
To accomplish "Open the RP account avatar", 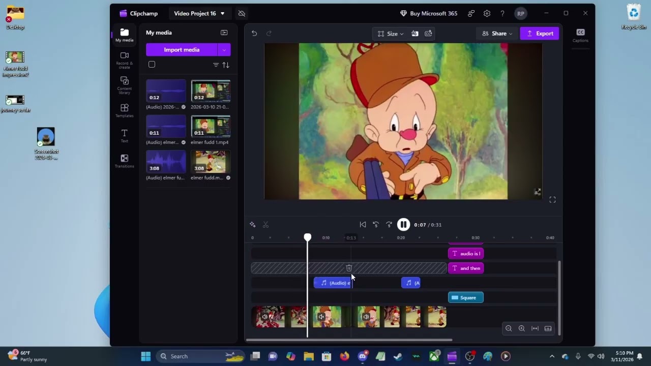I will coord(520,14).
